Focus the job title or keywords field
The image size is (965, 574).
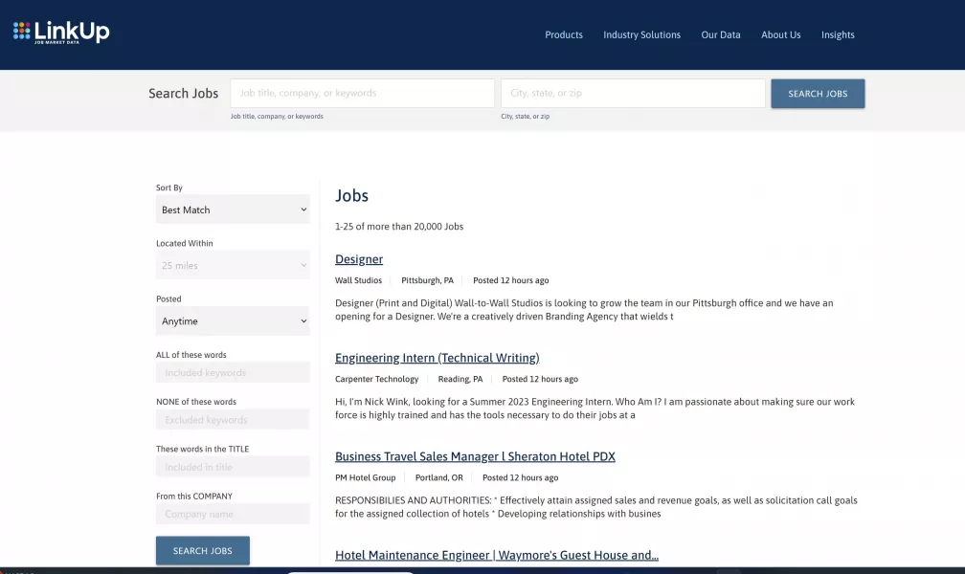tap(363, 94)
